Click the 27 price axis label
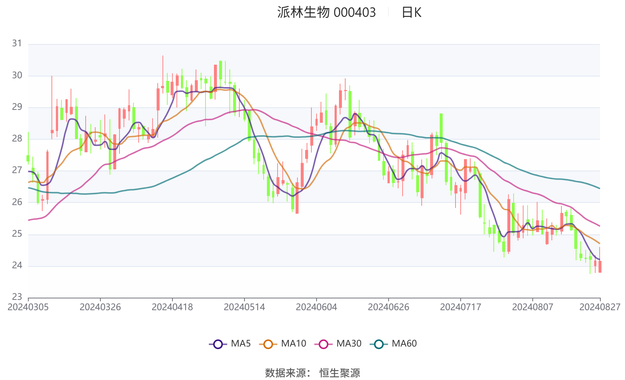The image size is (625, 380). 17,170
